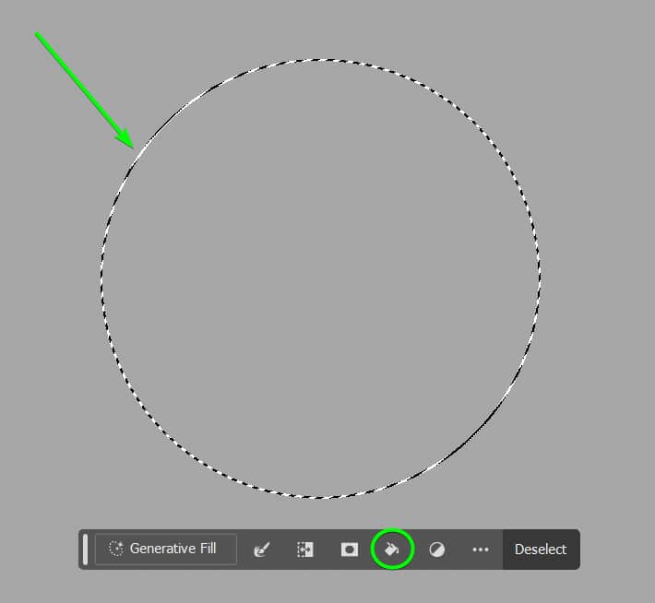This screenshot has height=603, width=655.
Task: Grab the contextual task bar drag handle
Action: (86, 550)
